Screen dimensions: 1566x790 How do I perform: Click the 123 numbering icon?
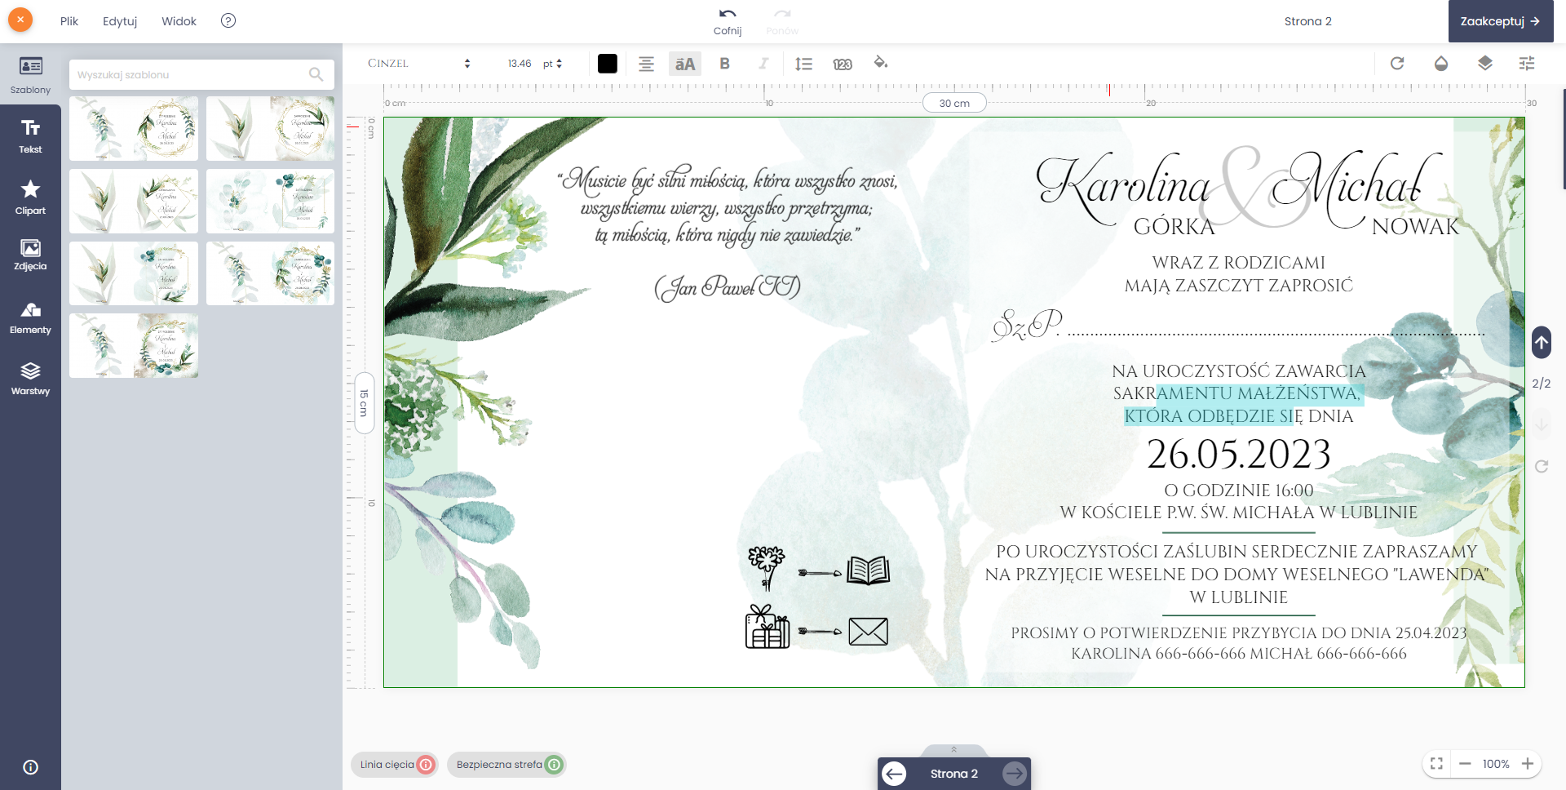843,64
